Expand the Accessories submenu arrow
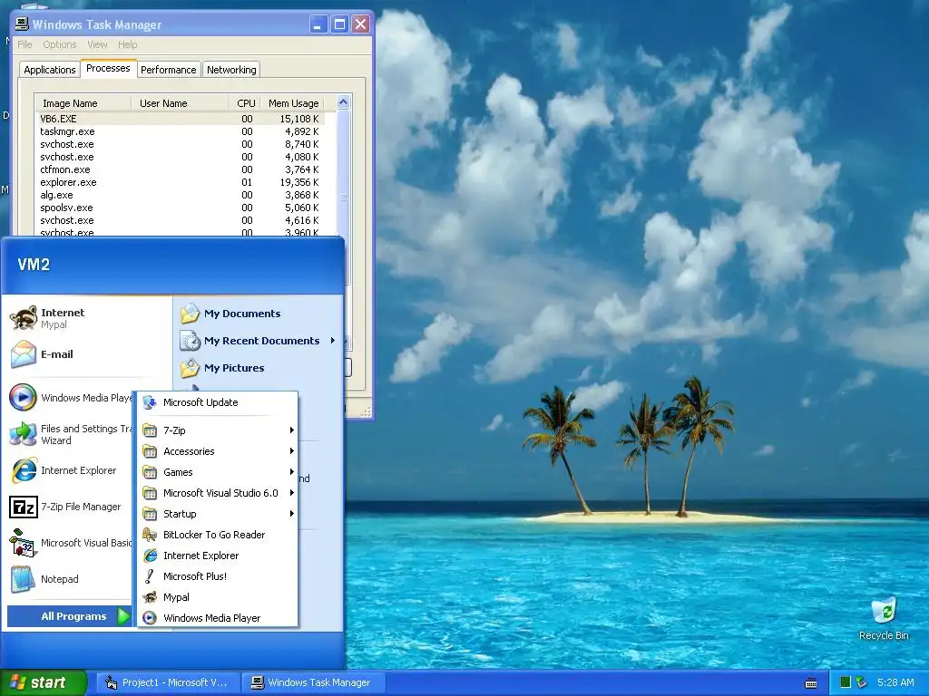 [x=291, y=451]
